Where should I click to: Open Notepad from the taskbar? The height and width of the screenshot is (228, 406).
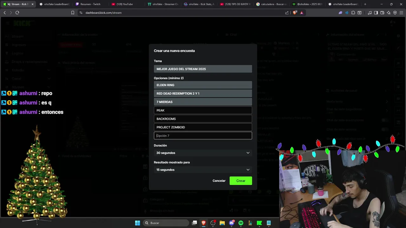coord(269,223)
